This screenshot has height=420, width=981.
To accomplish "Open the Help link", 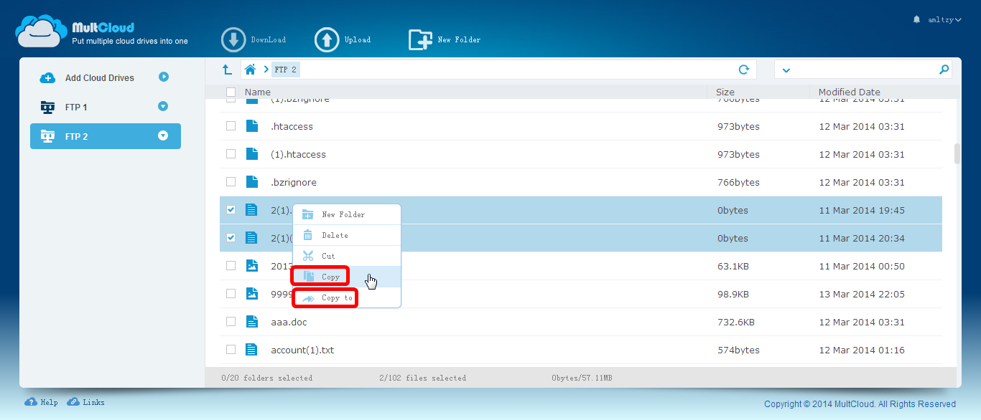I will [x=49, y=403].
